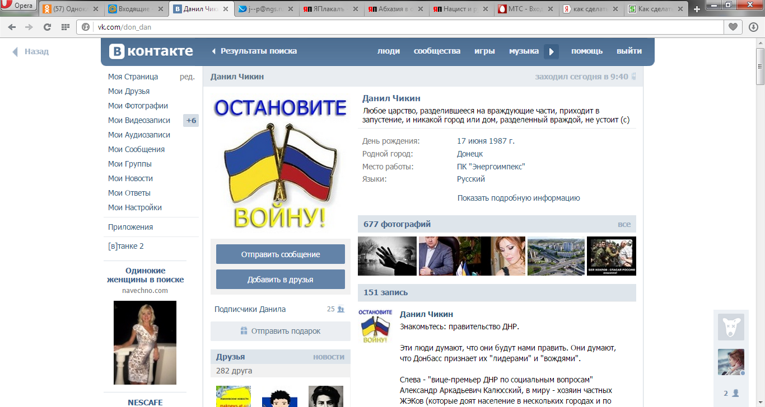Open the dog avatar chat in side panel

731,327
